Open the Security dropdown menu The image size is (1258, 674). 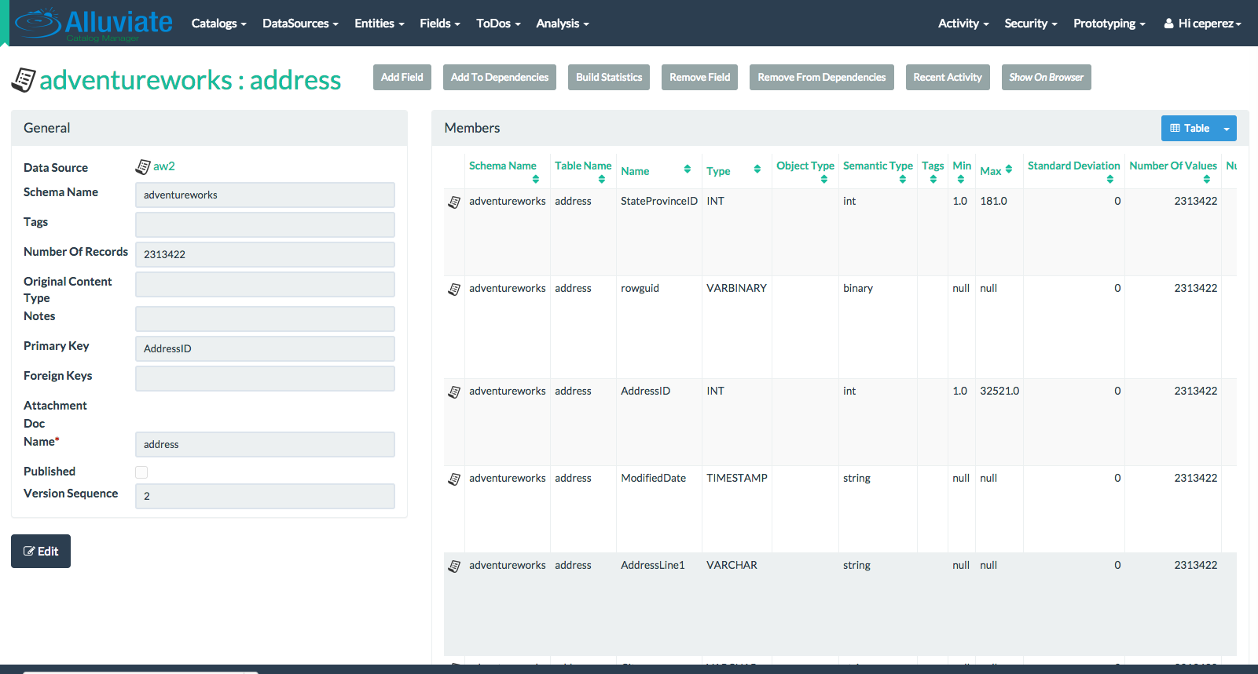pos(1031,24)
